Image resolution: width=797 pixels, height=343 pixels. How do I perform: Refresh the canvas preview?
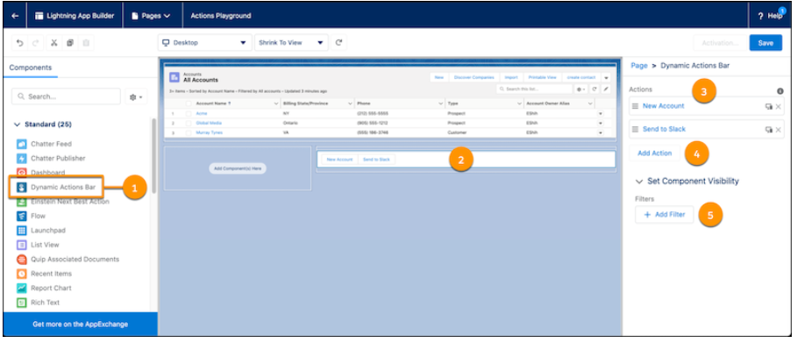point(338,43)
